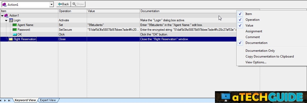Click 'Click the "OK" button.' documentation
The image size is (307, 103).
(154, 34)
